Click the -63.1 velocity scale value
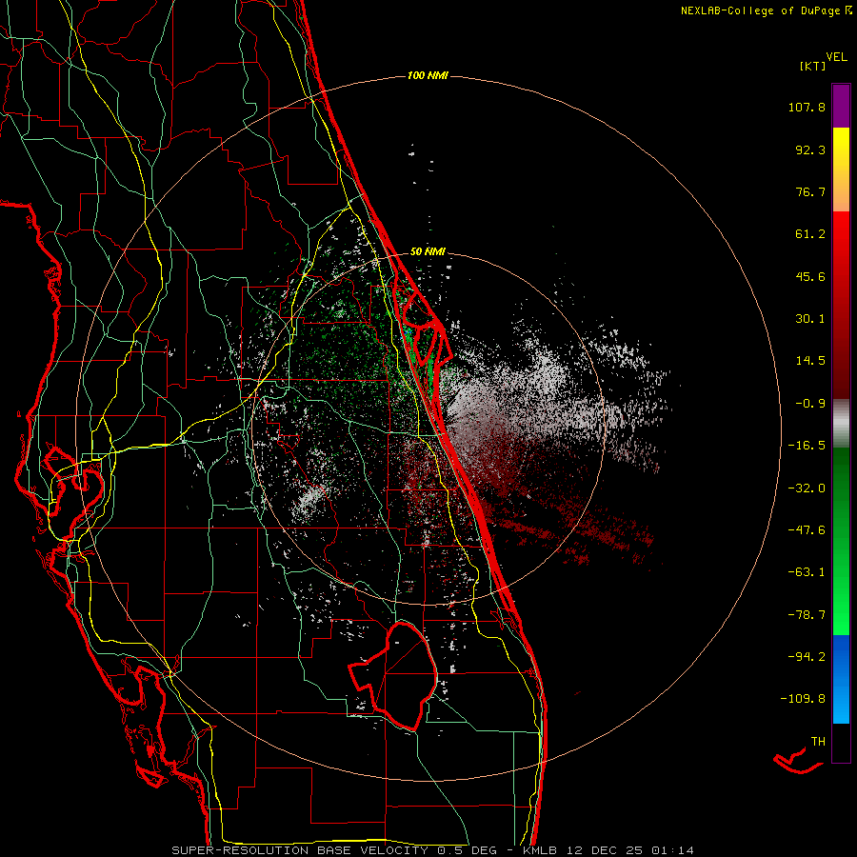 pyautogui.click(x=807, y=572)
